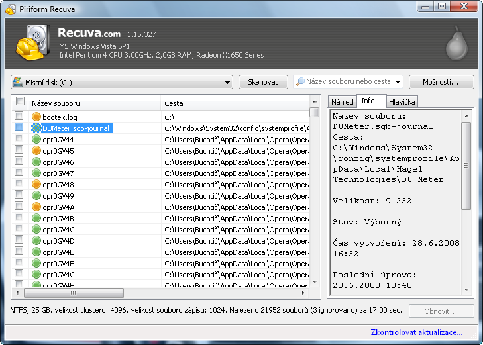The width and height of the screenshot is (483, 345).
Task: Check the box for opr0GV48
Action: tap(19, 183)
